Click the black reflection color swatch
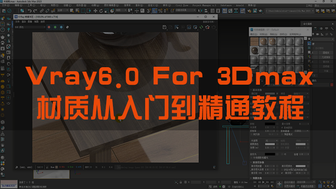This screenshot has width=336, height=189. 269,123
